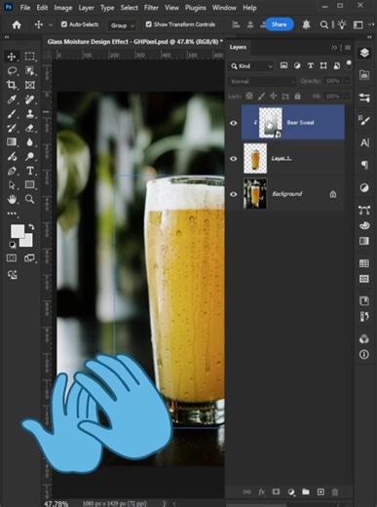Add a layer style with fx button

coord(261,491)
